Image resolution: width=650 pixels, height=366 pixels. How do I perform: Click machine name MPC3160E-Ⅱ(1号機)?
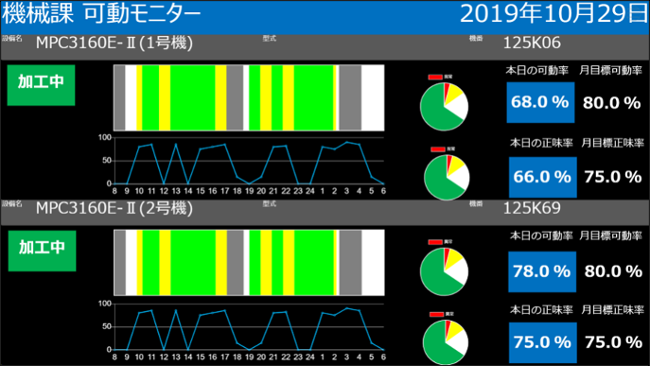point(114,44)
